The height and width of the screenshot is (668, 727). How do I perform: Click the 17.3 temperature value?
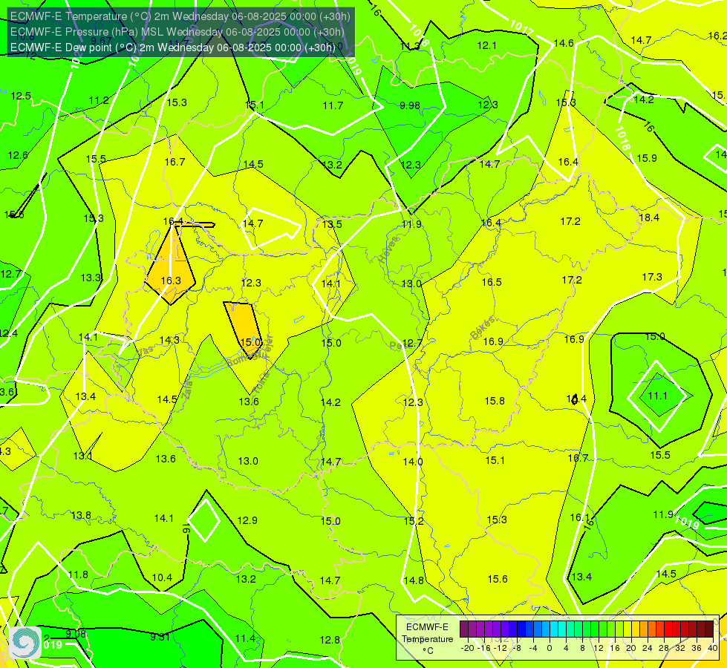652,277
